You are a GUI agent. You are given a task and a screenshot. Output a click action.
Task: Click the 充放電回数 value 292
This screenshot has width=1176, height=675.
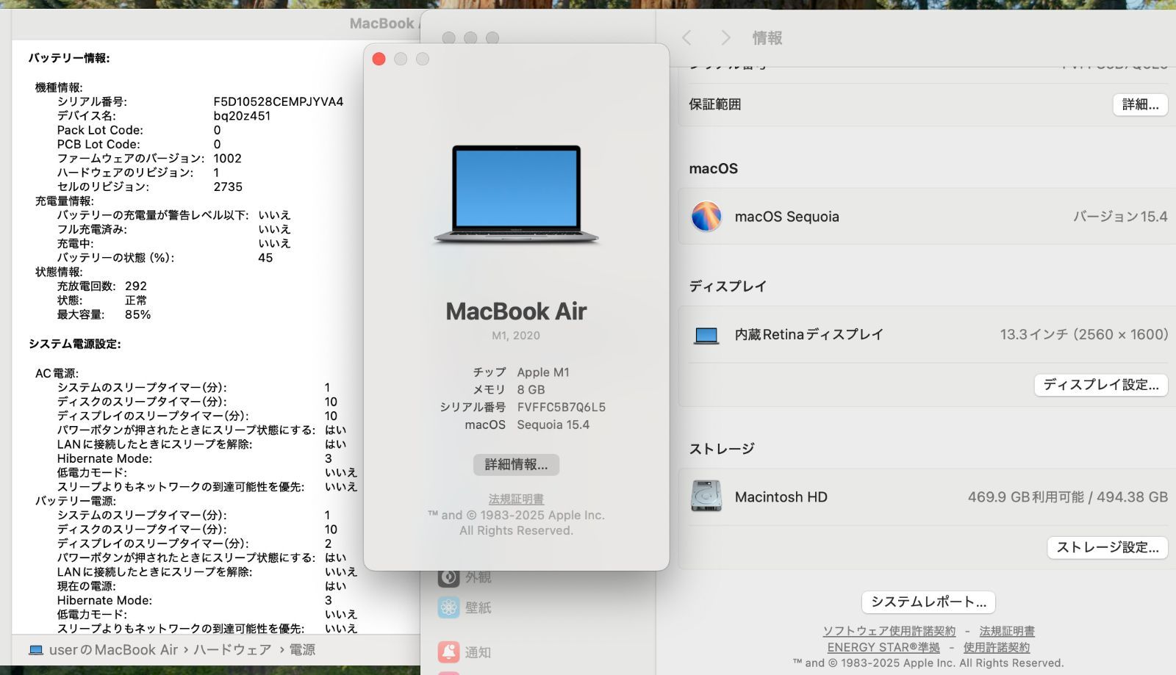pos(136,286)
